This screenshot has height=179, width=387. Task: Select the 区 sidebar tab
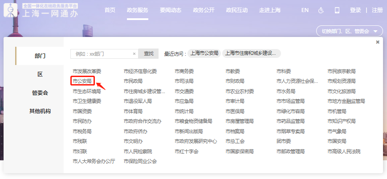[x=40, y=74]
